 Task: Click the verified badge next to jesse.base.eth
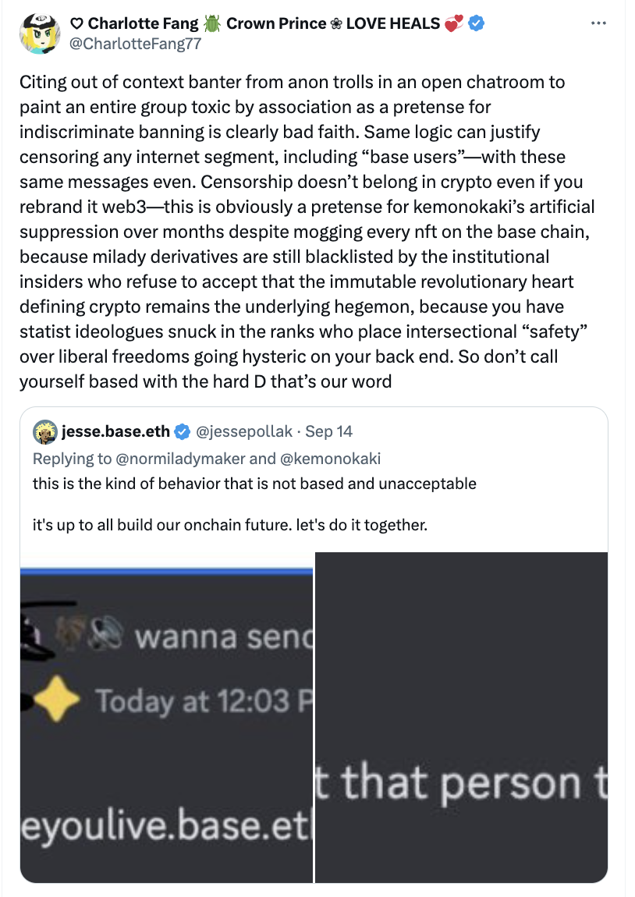[182, 431]
